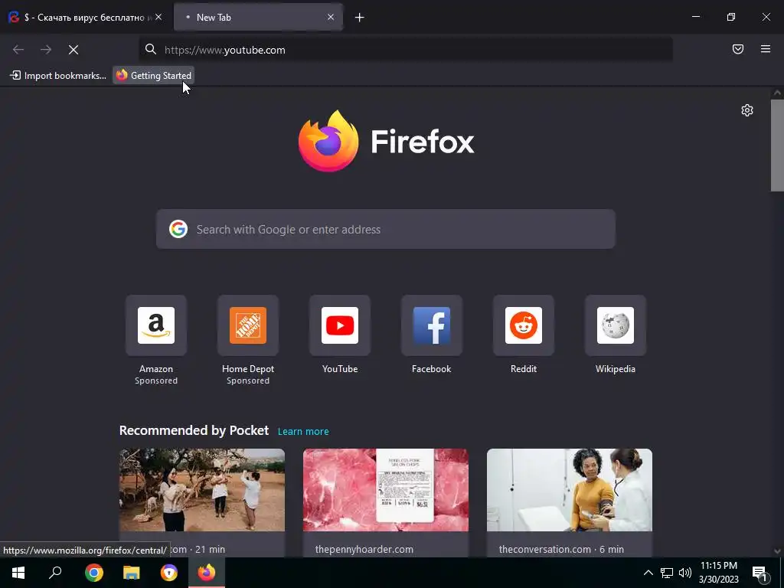Click the page vertical scrollbar thumb
Viewport: 784px width, 588px height.
pyautogui.click(x=777, y=145)
